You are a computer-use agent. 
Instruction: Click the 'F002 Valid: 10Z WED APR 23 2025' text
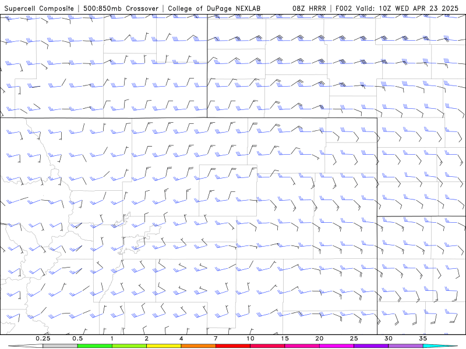tap(397, 8)
